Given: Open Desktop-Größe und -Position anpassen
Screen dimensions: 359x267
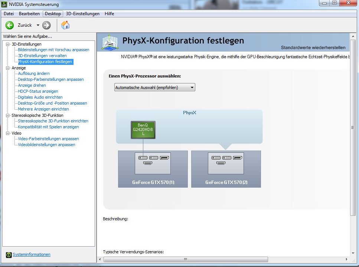Looking at the screenshot, I should click(52, 103).
